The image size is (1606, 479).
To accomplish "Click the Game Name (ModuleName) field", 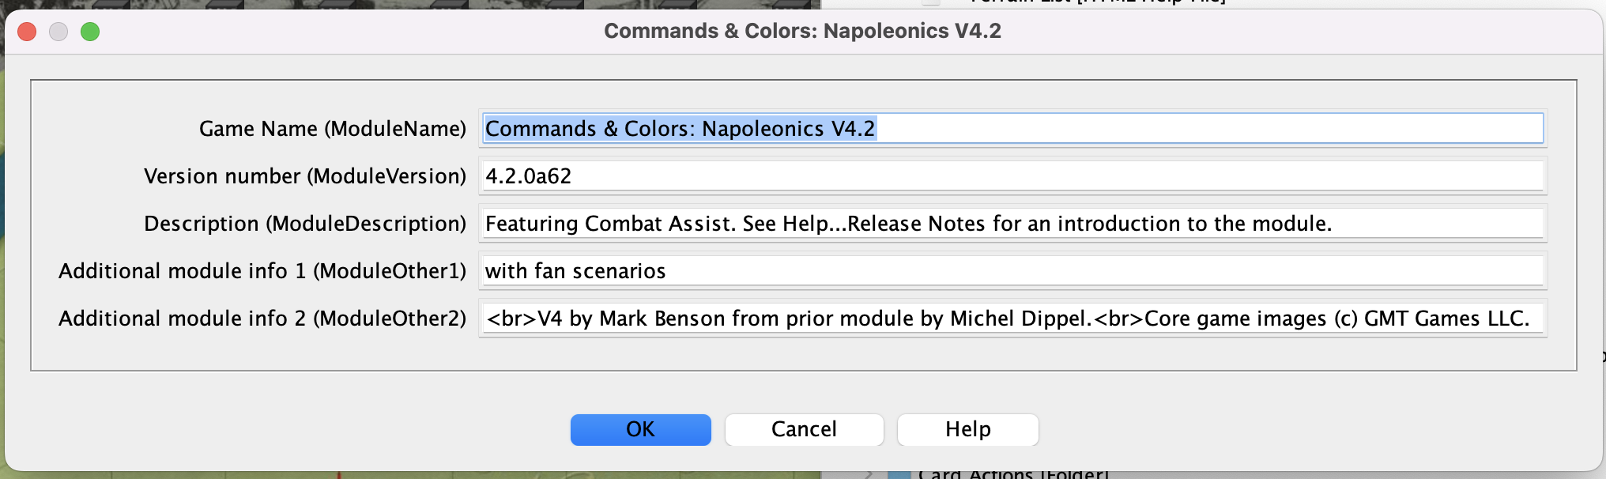I will click(1012, 129).
